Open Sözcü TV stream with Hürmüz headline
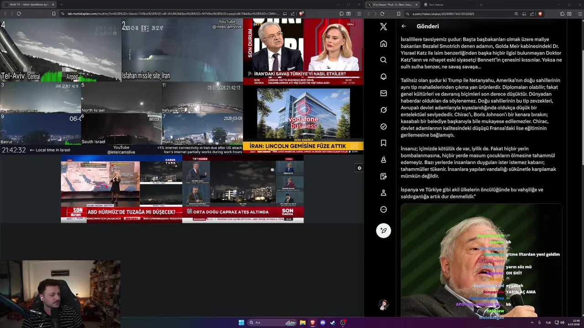The width and height of the screenshot is (584, 328). point(121,189)
